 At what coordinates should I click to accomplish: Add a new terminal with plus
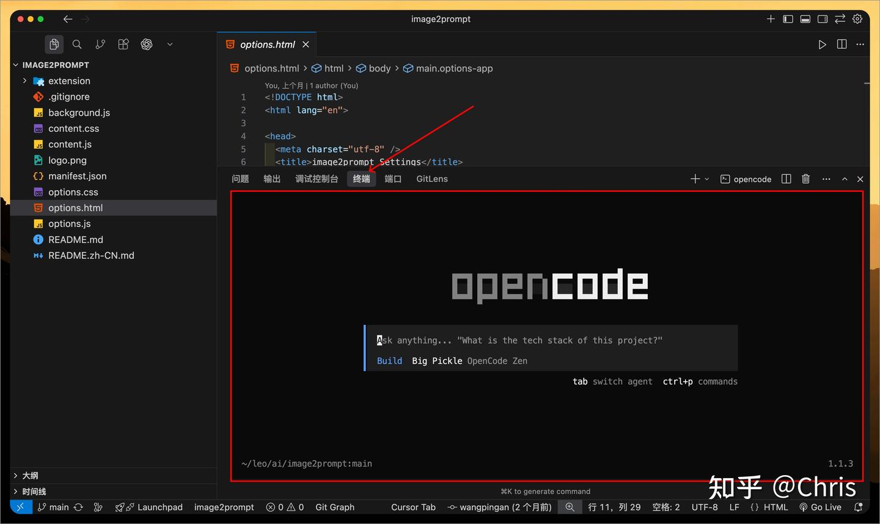point(695,179)
